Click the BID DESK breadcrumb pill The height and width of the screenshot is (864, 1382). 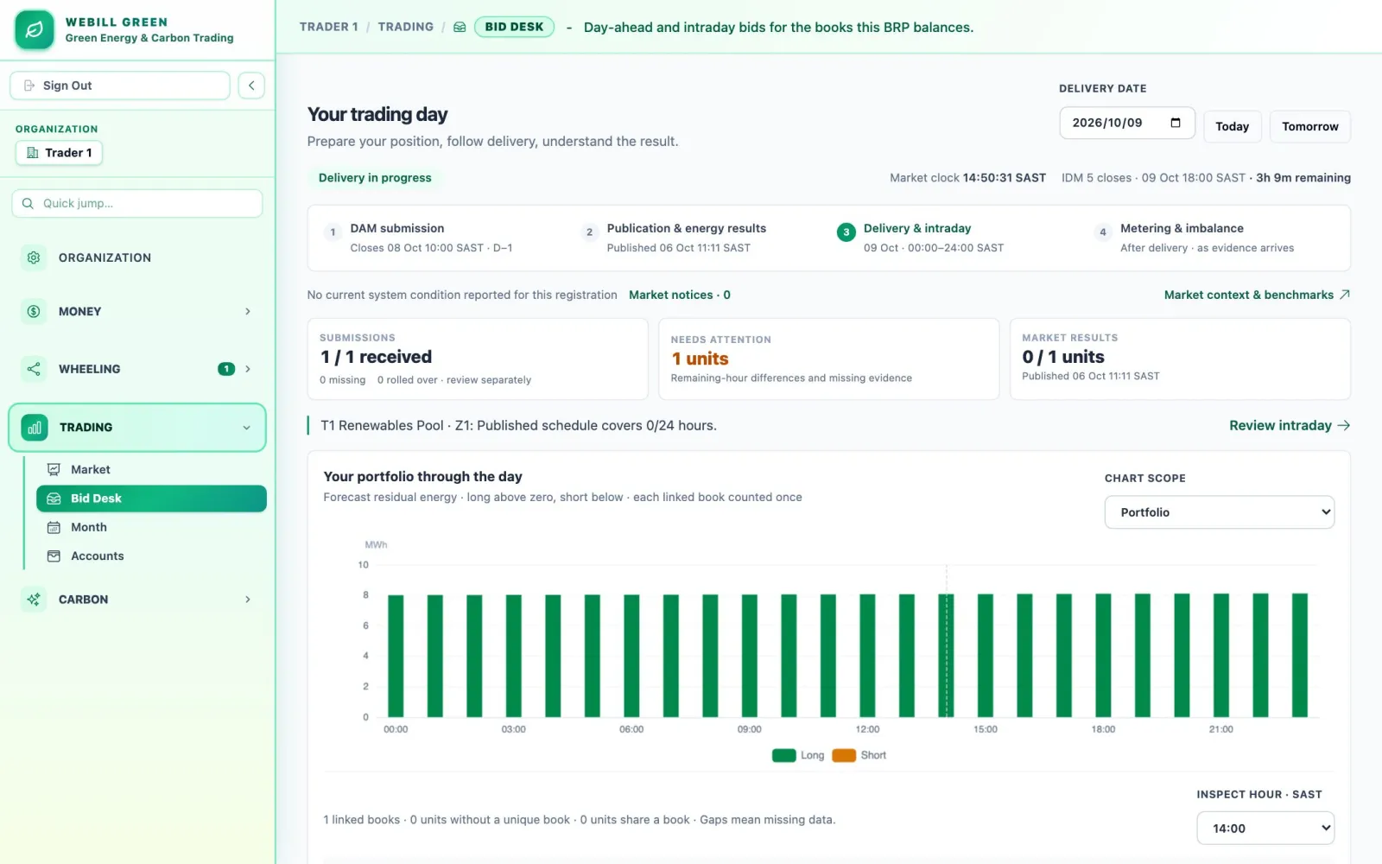pos(514,27)
